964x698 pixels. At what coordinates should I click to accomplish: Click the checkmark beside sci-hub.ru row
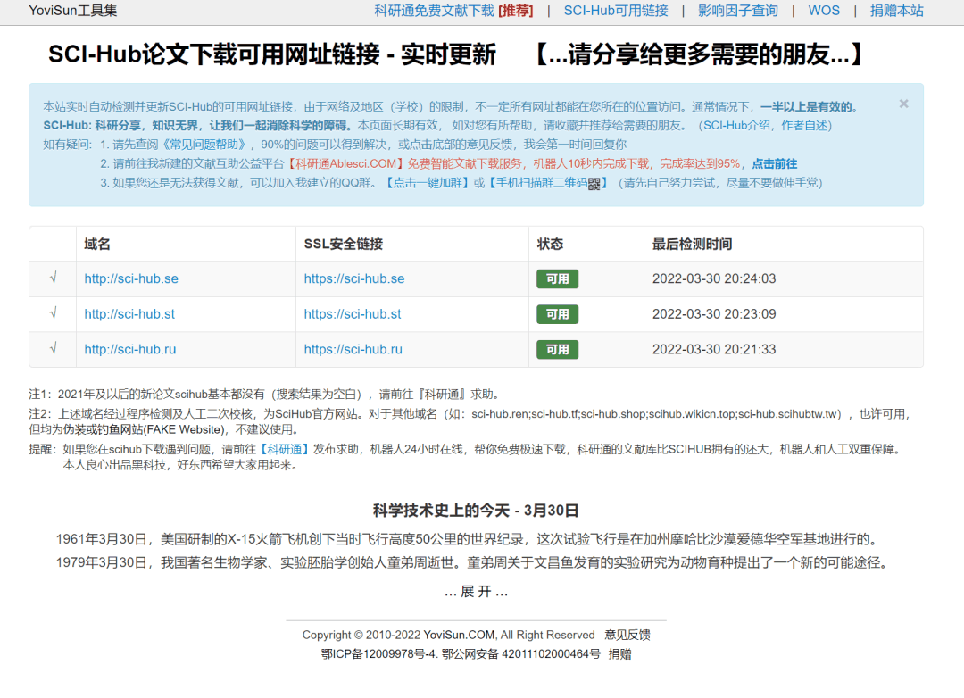point(52,350)
